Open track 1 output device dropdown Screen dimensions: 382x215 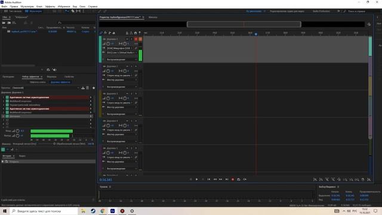[121, 53]
